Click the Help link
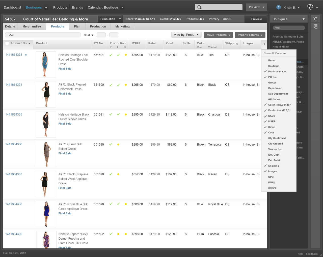This screenshot has width=323, height=257. coord(300,254)
